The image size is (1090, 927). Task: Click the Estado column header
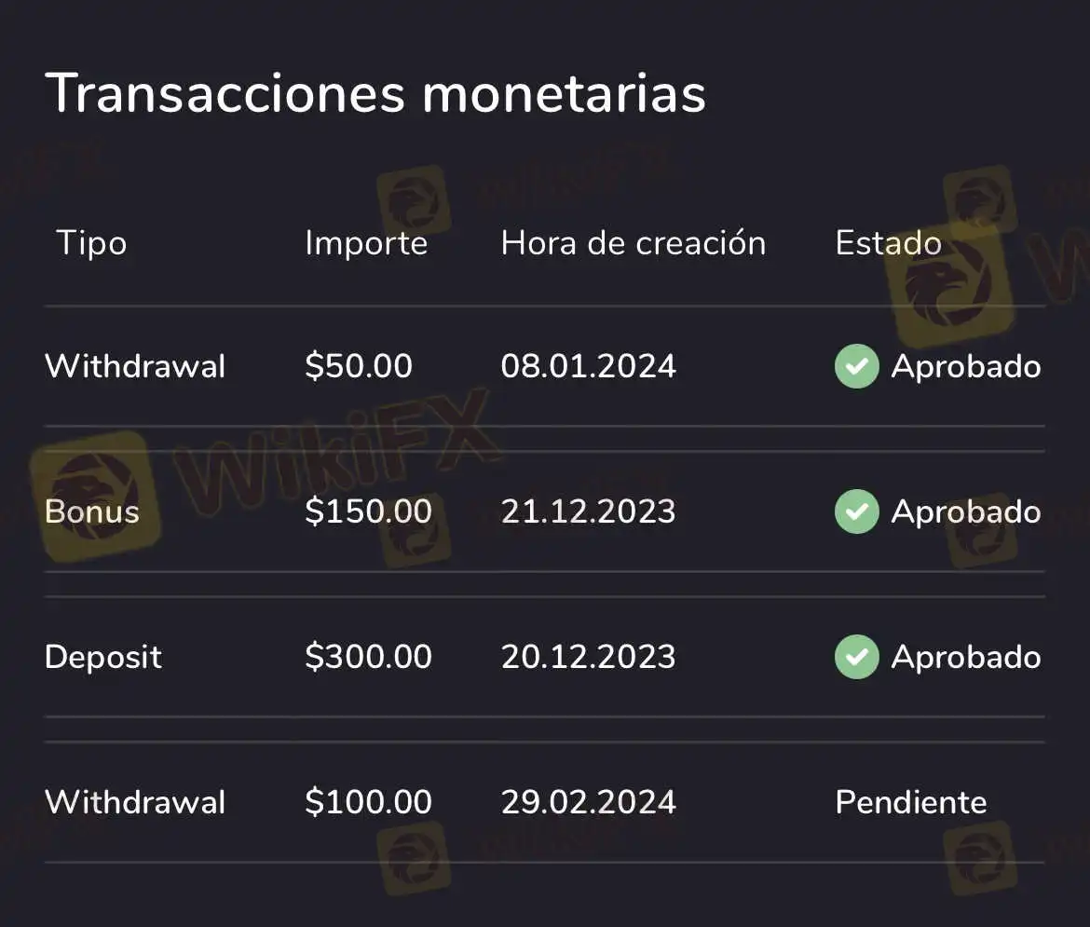coord(888,243)
